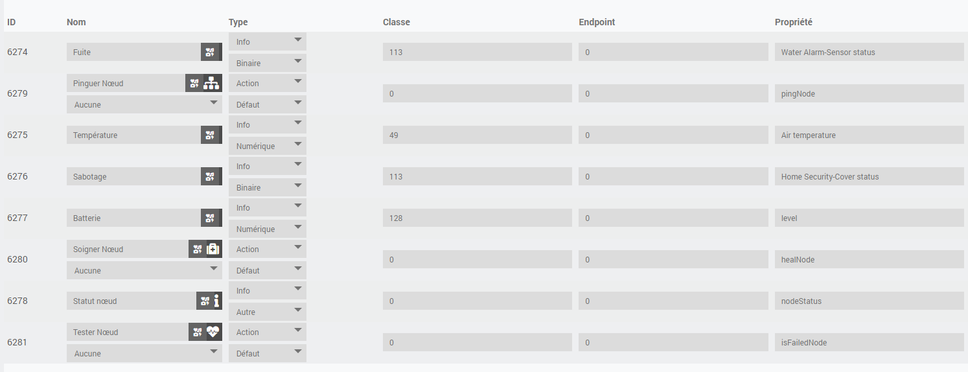Image resolution: width=968 pixels, height=372 pixels.
Task: Click the ID value 6279
Action: (17, 93)
